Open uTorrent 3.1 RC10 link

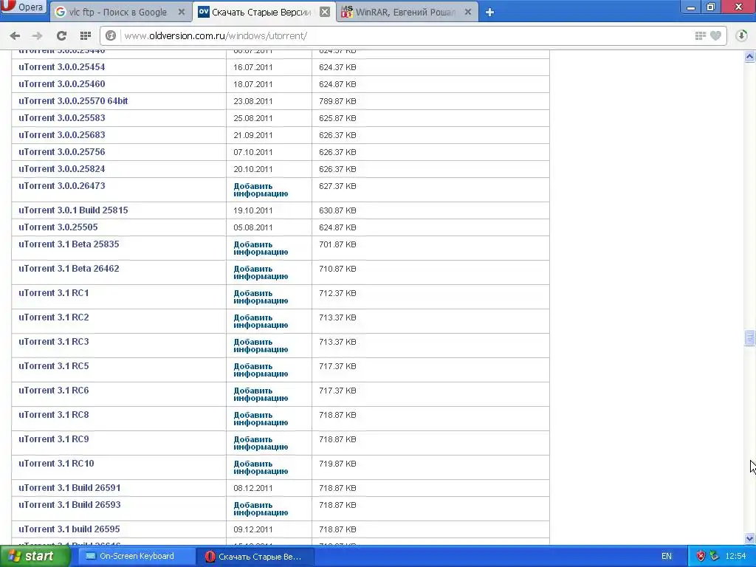[x=56, y=464]
